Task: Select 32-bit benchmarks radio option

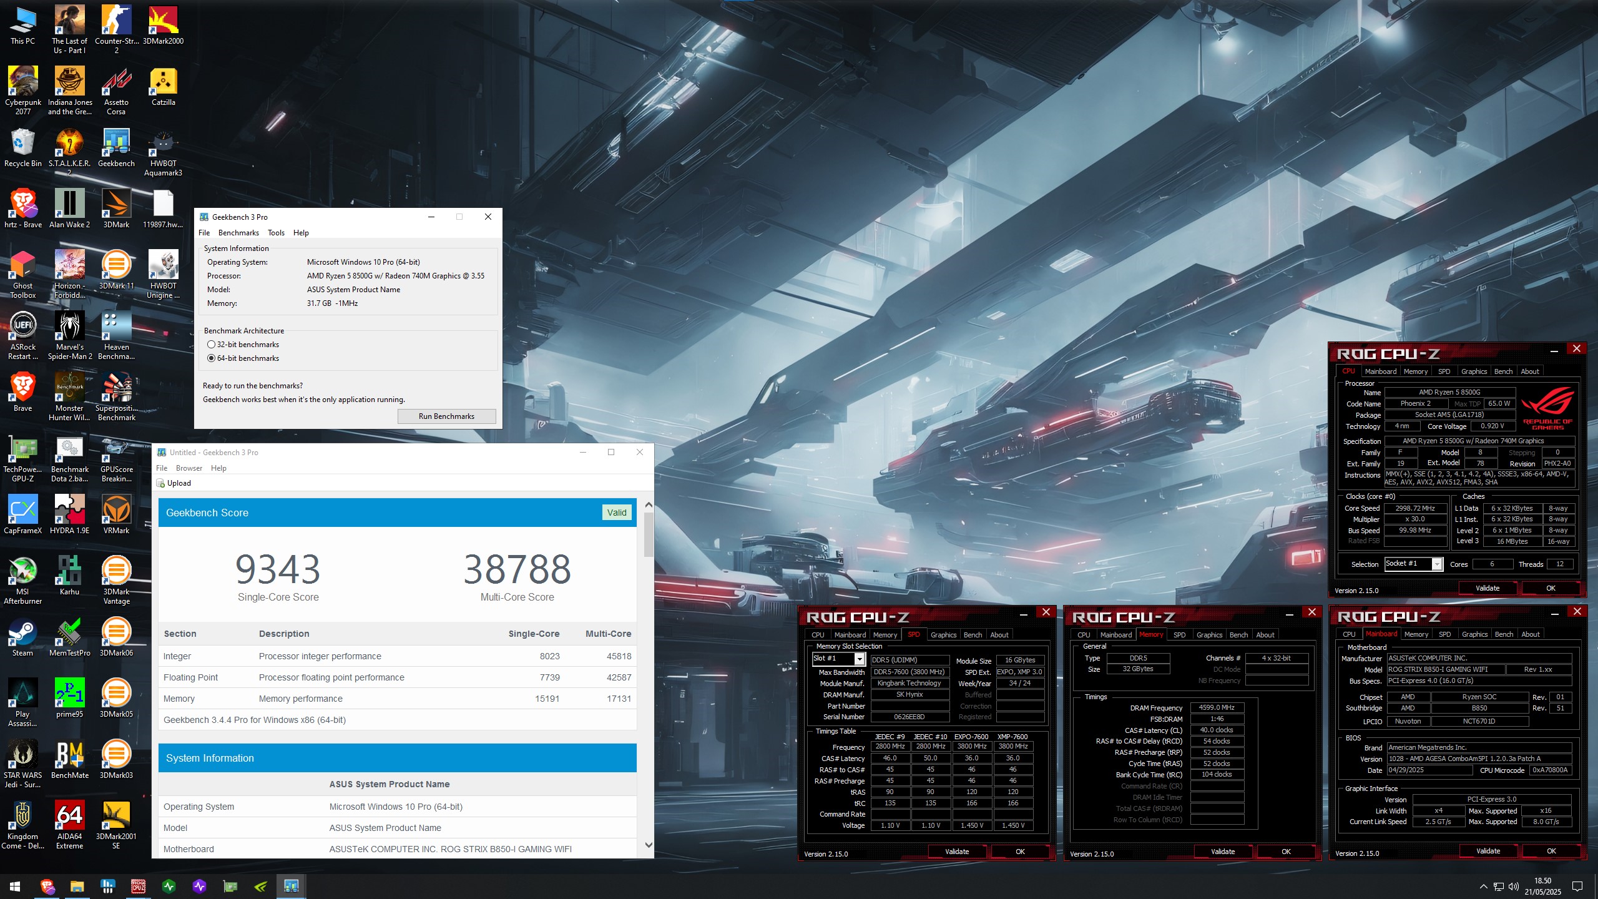Action: click(x=211, y=345)
